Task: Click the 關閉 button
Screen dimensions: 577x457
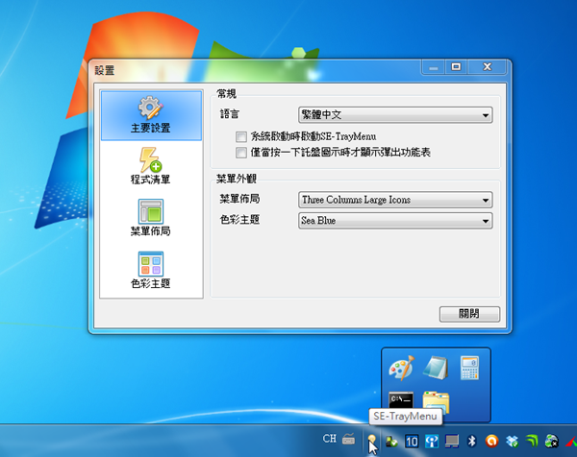Action: click(x=469, y=314)
